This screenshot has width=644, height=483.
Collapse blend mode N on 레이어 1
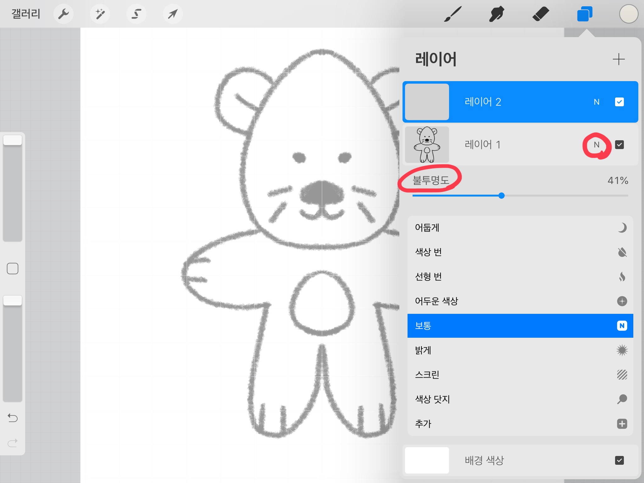tap(597, 145)
